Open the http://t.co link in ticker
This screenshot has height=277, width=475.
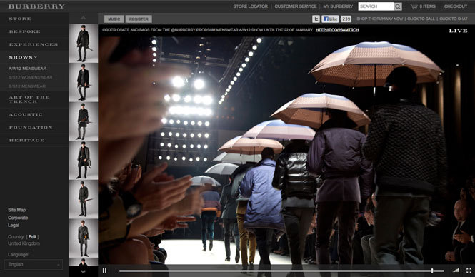click(337, 30)
